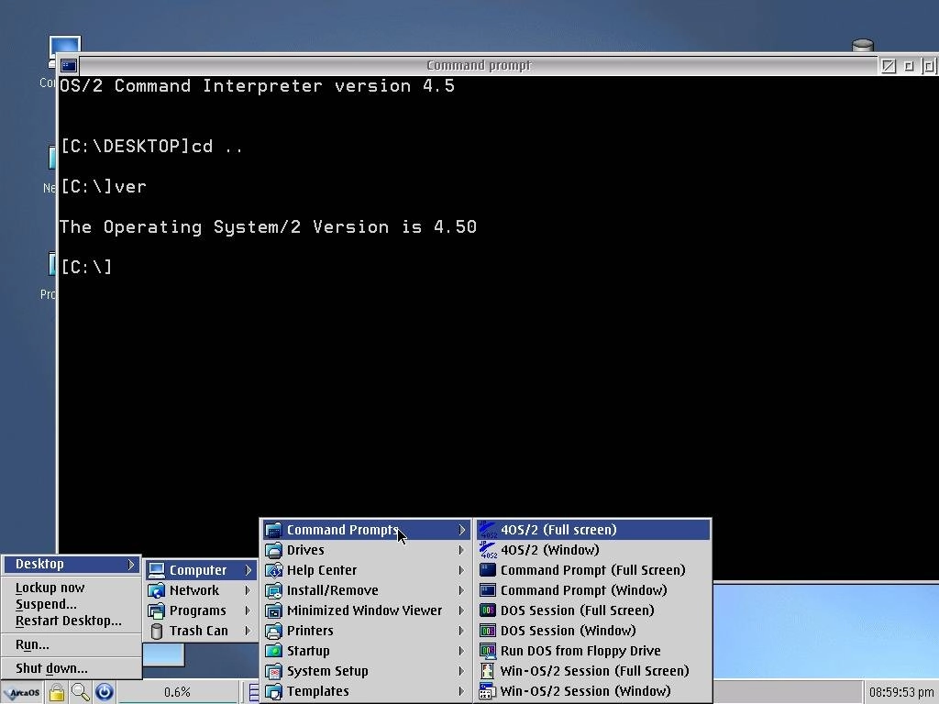Viewport: 939px width, 704px height.
Task: Click the Computer menu icon
Action: [x=156, y=570]
